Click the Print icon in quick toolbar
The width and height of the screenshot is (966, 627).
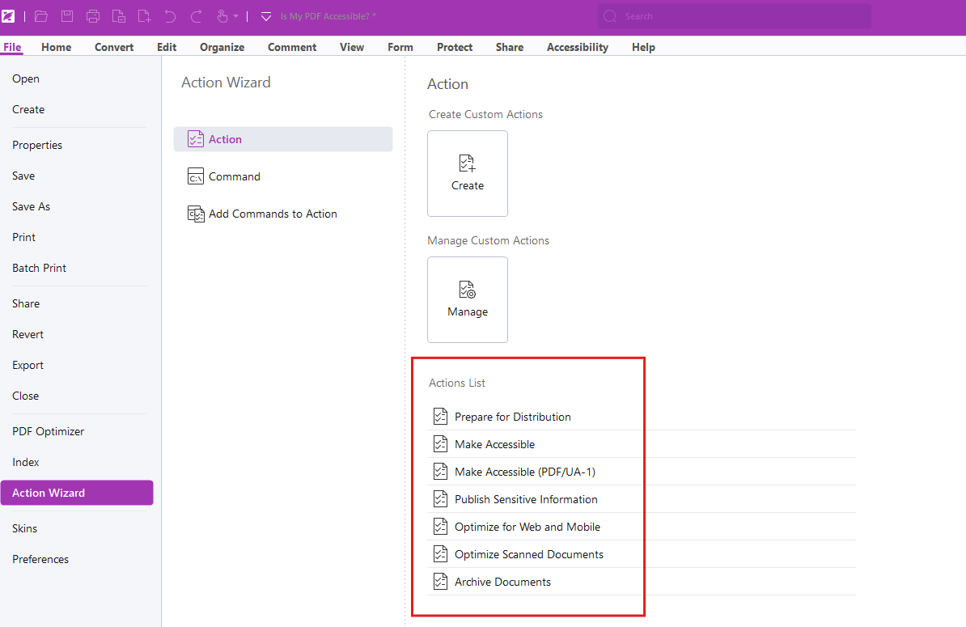pos(93,16)
